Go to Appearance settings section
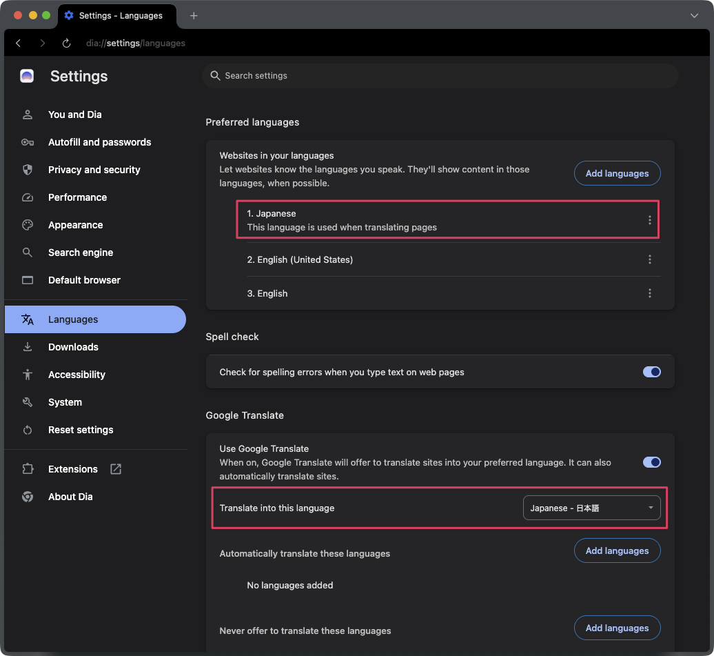 (x=75, y=225)
